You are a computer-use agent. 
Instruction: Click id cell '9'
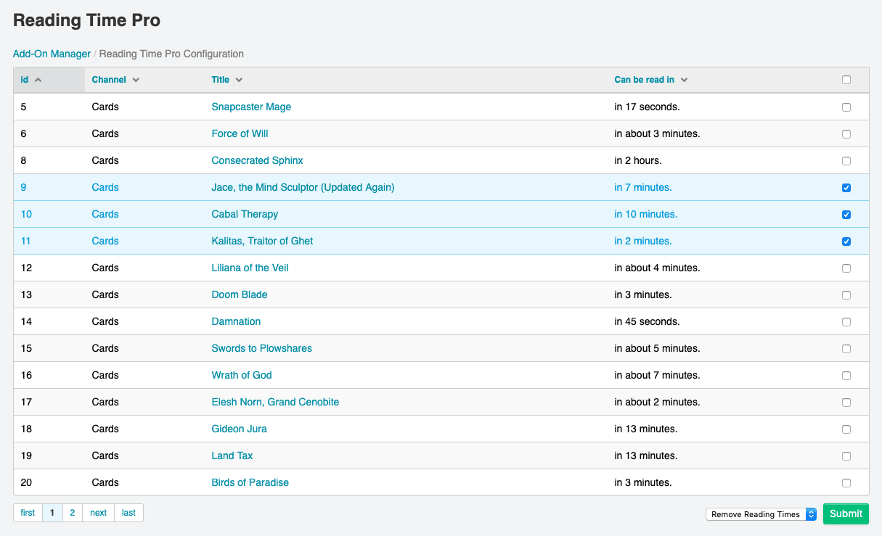click(x=23, y=187)
